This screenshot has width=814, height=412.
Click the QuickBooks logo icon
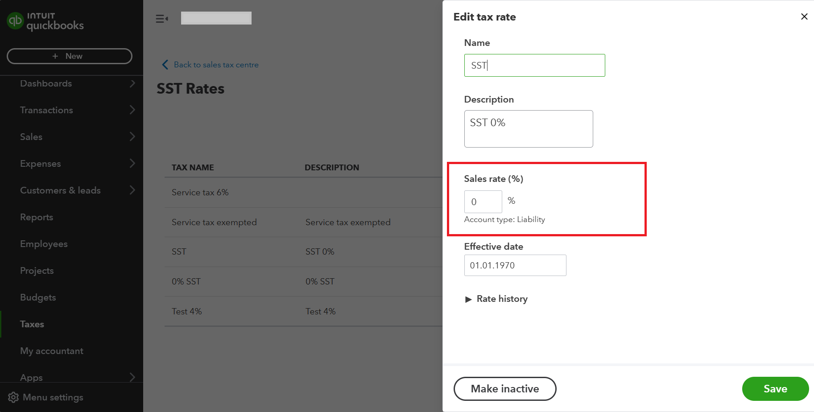coord(16,21)
